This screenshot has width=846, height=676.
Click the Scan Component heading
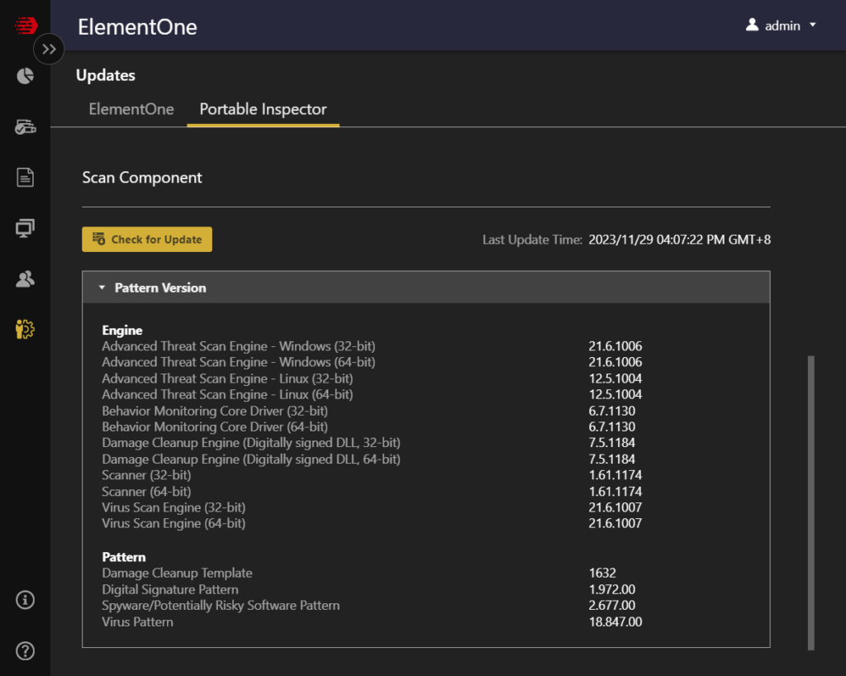pos(141,177)
